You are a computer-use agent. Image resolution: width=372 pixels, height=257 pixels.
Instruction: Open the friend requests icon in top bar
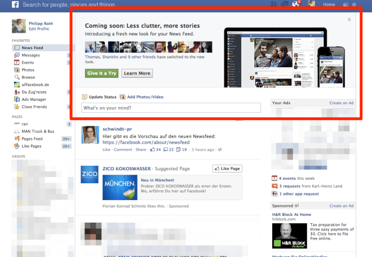(273, 4)
